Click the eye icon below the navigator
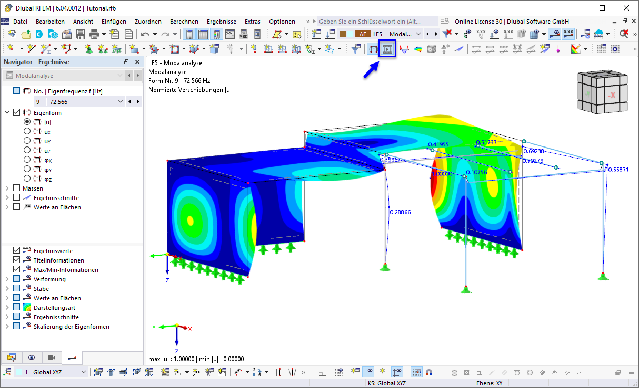Viewport: 639px width, 388px height. coord(32,358)
